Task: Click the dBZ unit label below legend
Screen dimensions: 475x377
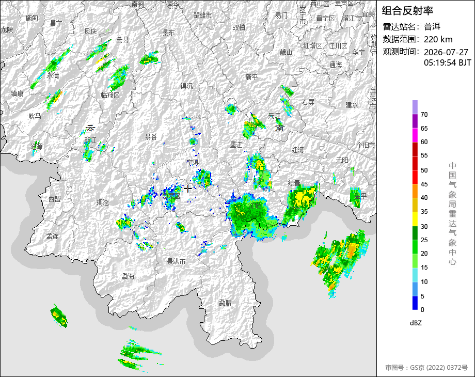Action: [x=416, y=323]
